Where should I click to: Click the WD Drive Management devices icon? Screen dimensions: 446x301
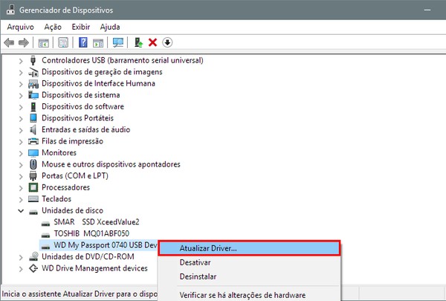click(x=33, y=268)
